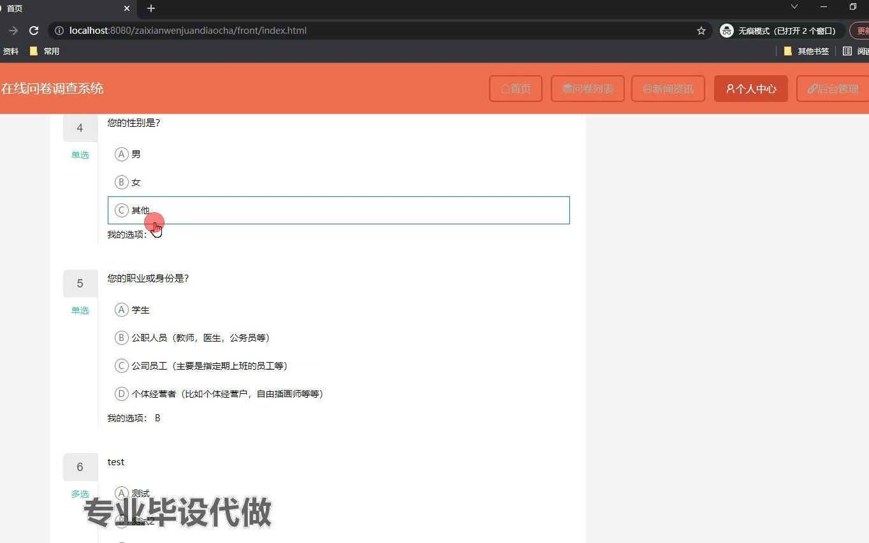This screenshot has height=543, width=869.
Task: Click 您的职业或身份是? question text
Action: [x=148, y=278]
